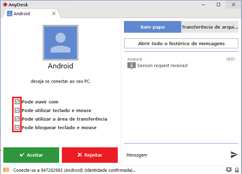Click the deseja se conectar ao seu PC text

[x=60, y=81]
